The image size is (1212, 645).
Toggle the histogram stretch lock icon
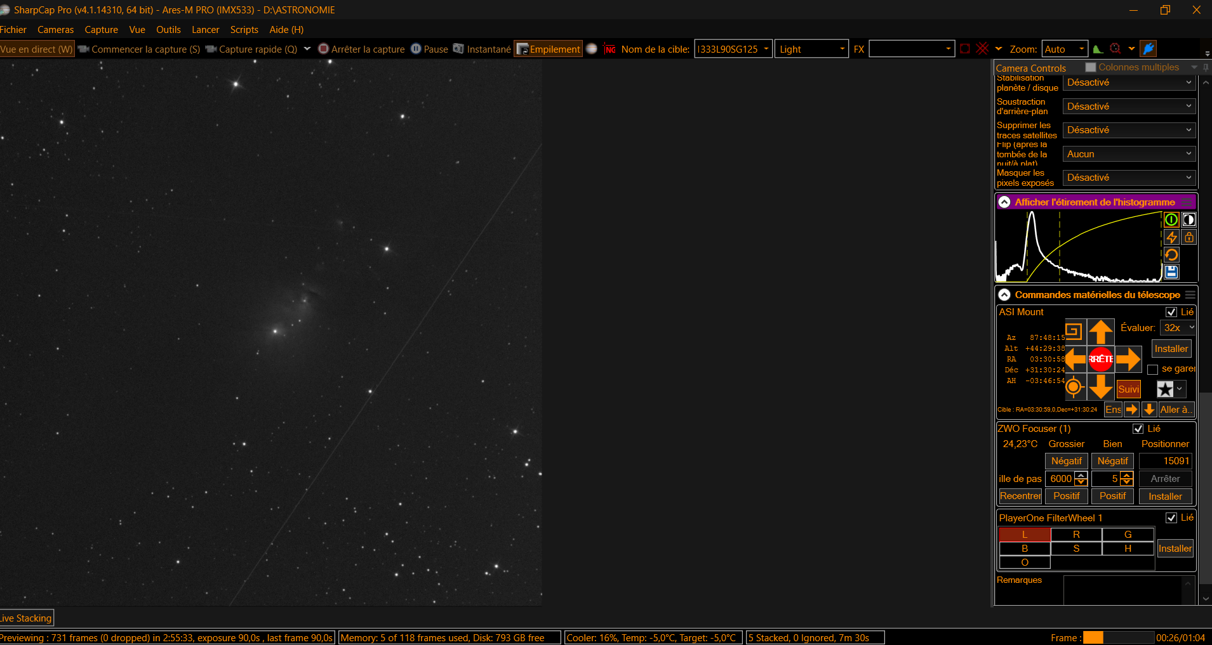[x=1189, y=237]
